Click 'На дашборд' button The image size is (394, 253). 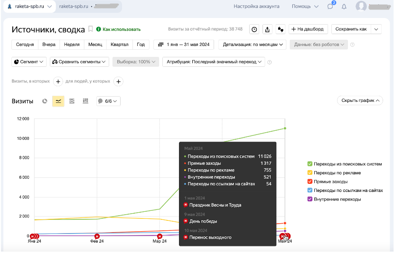click(308, 29)
